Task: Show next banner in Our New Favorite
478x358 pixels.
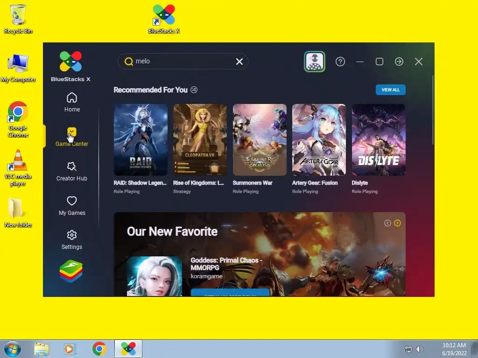Action: 397,223
